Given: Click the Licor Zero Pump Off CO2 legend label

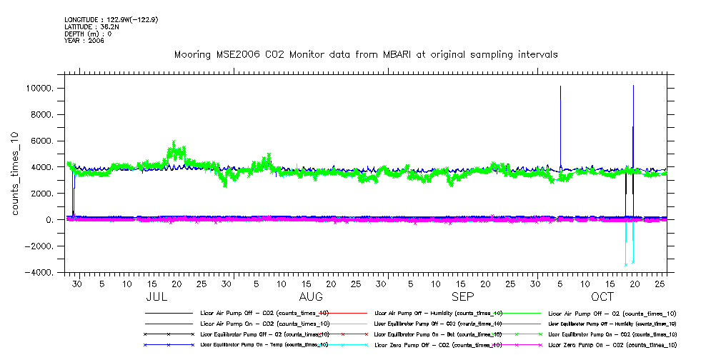Looking at the screenshot, I should pos(438,345).
